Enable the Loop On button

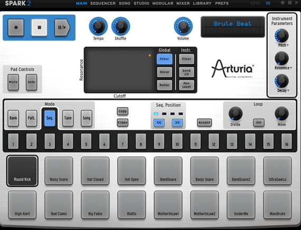259,122
